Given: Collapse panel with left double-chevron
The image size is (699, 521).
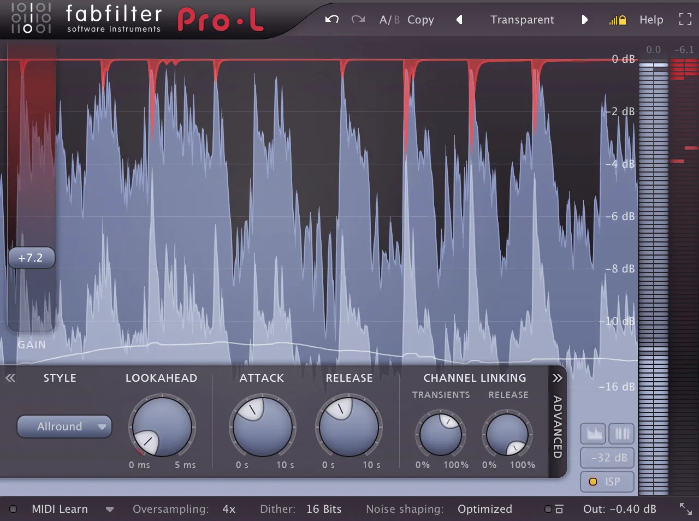Looking at the screenshot, I should coord(10,378).
